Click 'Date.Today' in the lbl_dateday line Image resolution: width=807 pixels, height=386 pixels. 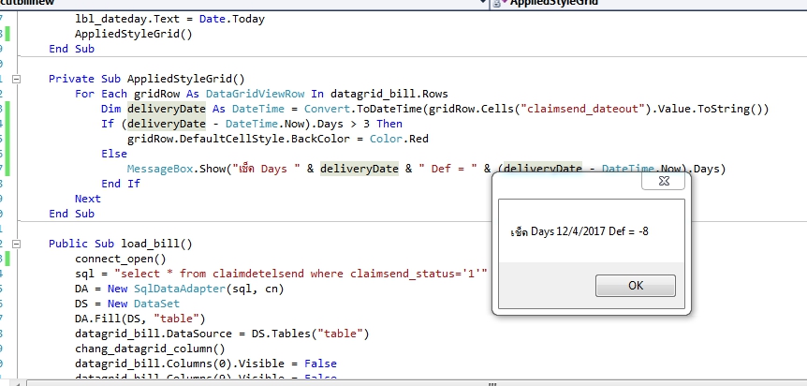[x=231, y=19]
